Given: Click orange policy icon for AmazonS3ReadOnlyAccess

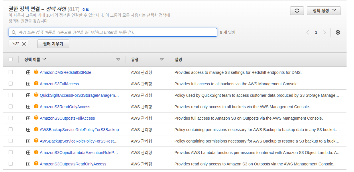Looking at the screenshot, I should (x=36, y=106).
